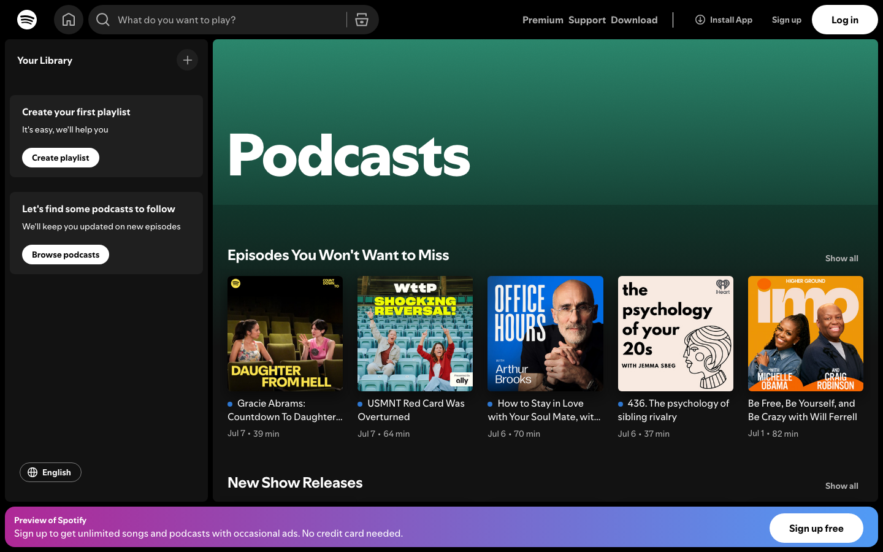883x552 pixels.
Task: Click '436. The psychology of sibling rivalry' title
Action: tap(676, 410)
